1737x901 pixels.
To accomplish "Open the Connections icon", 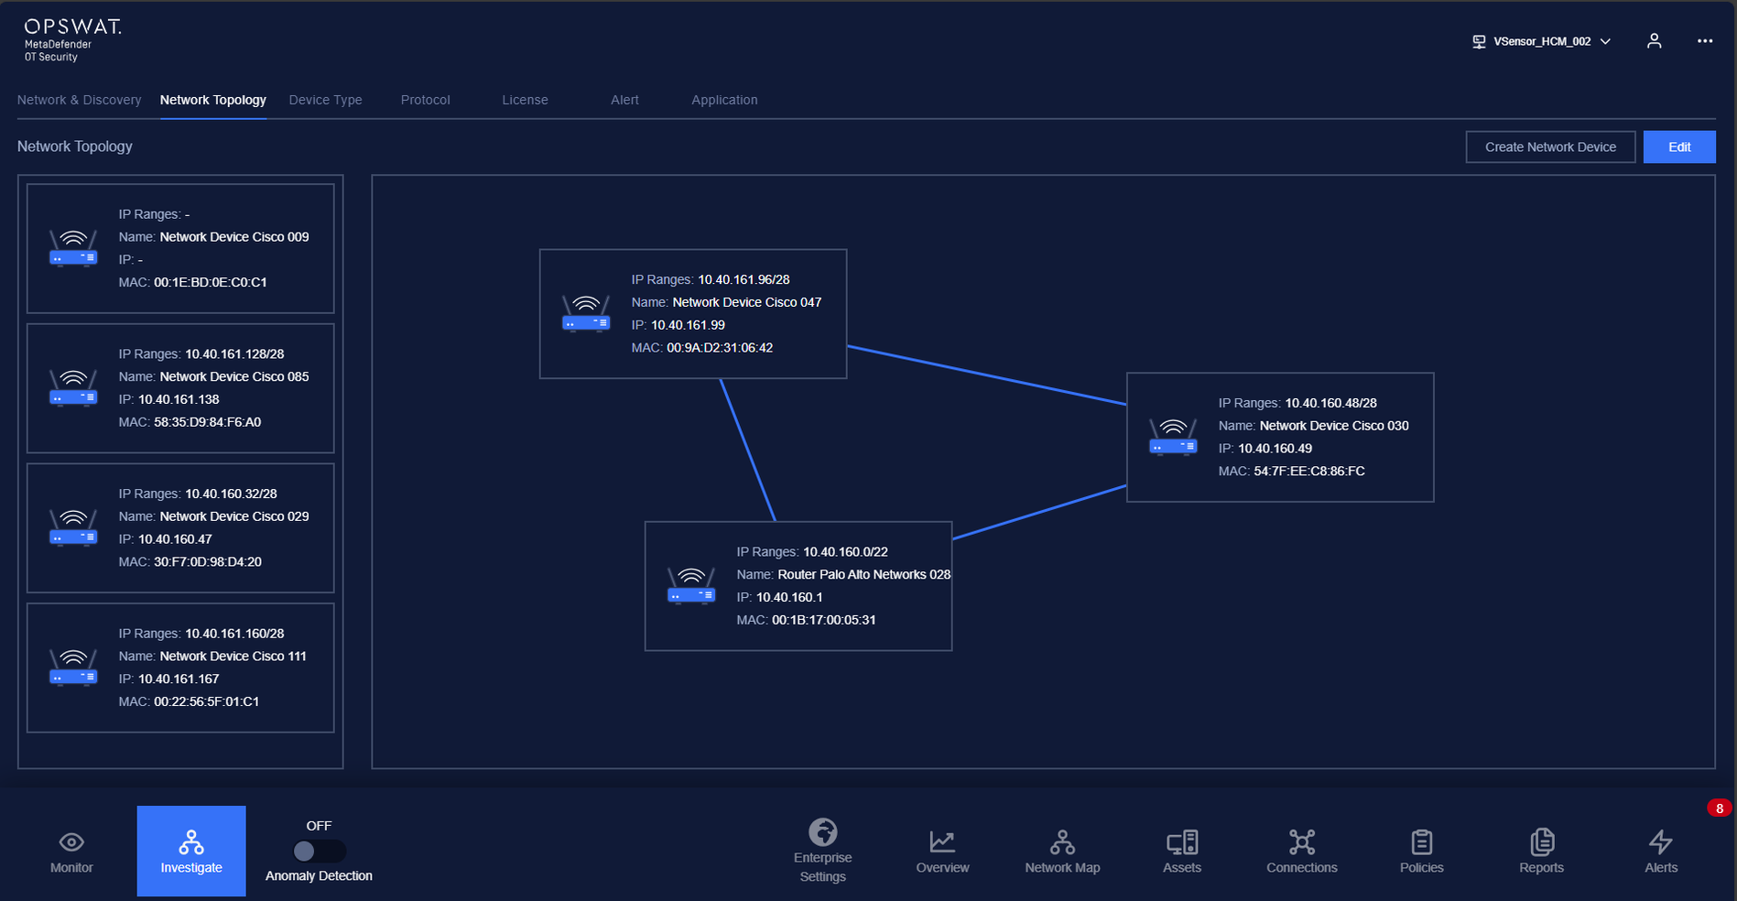I will point(1302,841).
